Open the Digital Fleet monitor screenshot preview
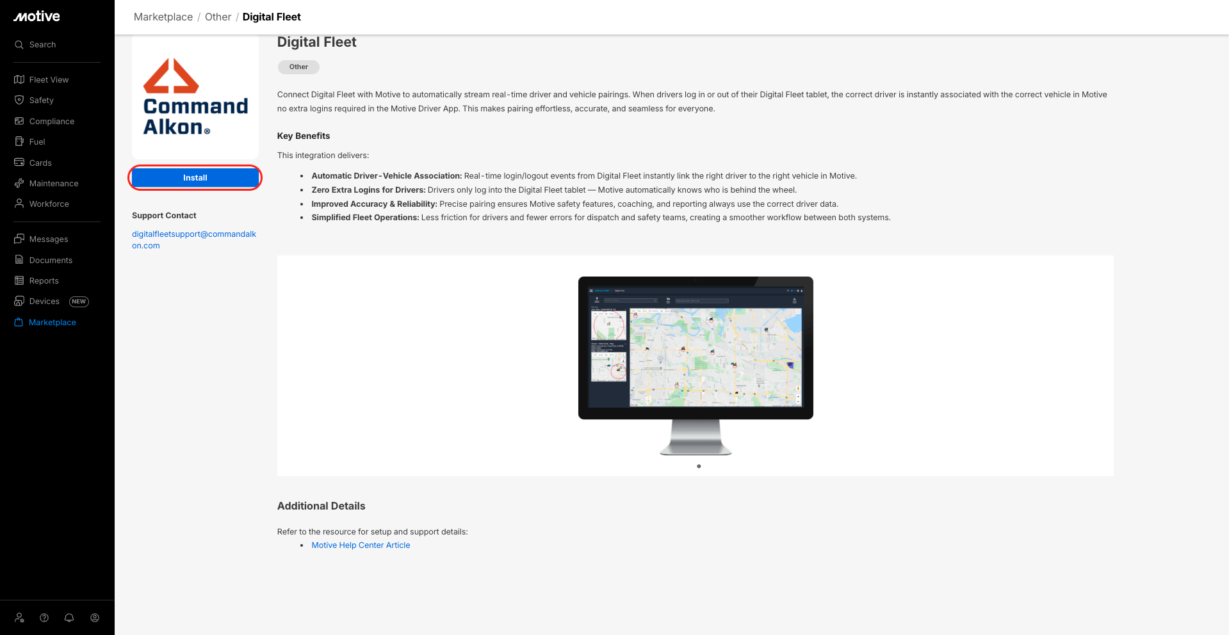 [x=696, y=366]
